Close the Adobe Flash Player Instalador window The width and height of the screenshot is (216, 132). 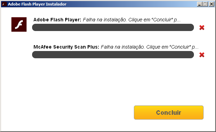coord(212,4)
